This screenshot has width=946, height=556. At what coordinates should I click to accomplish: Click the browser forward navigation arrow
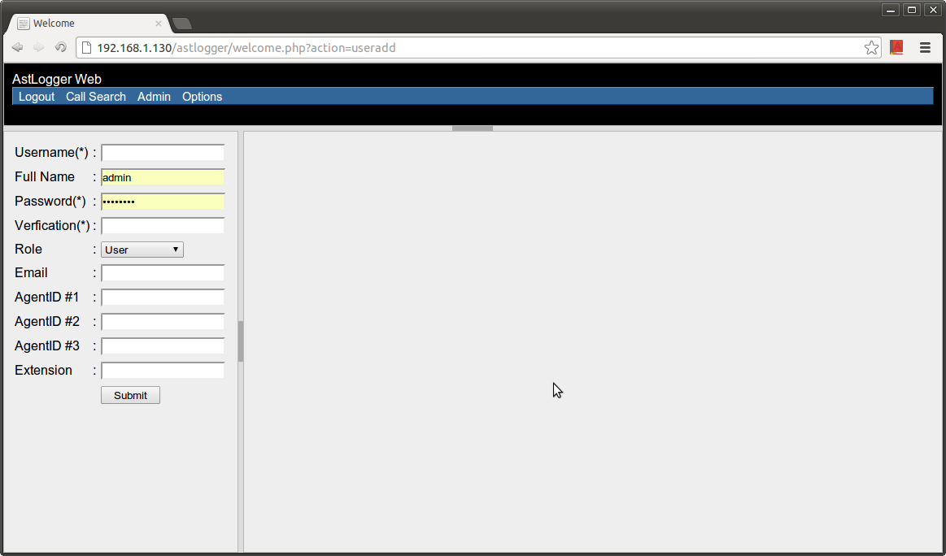click(38, 47)
